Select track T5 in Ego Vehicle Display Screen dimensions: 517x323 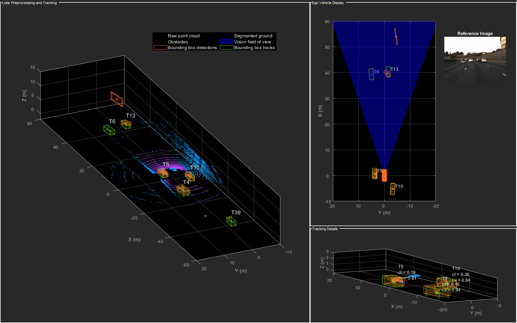375,173
